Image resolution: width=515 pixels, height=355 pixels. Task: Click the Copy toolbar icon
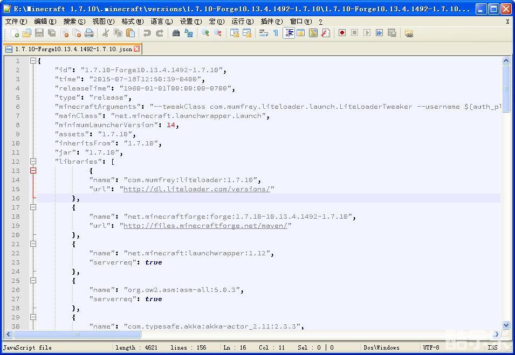click(118, 33)
